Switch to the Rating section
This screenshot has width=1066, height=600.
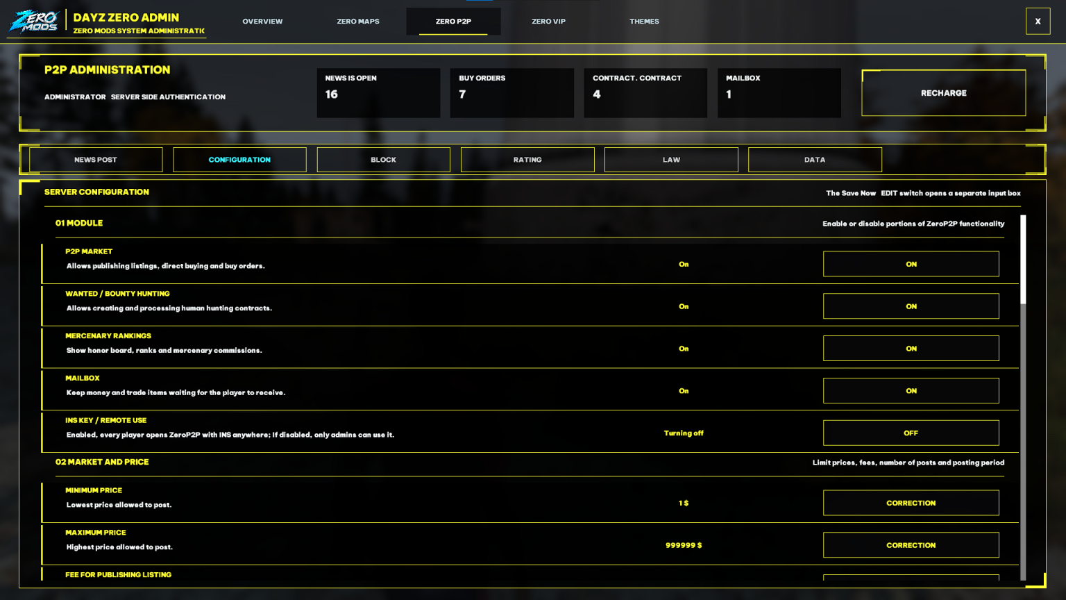tap(527, 160)
